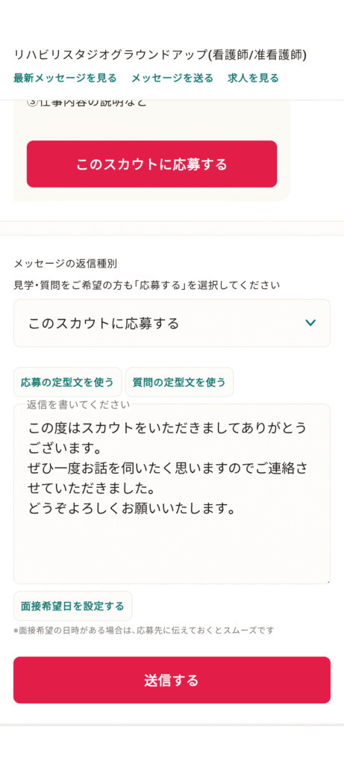Screen dimensions: 344x765
Task: Click the 返信を書いてください field label
Action: pyautogui.click(x=78, y=404)
